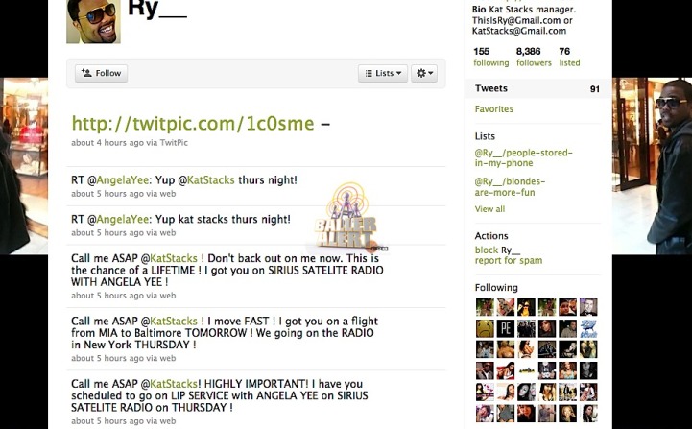This screenshot has height=429, width=692.
Task: Click report for spam link
Action: tap(509, 260)
